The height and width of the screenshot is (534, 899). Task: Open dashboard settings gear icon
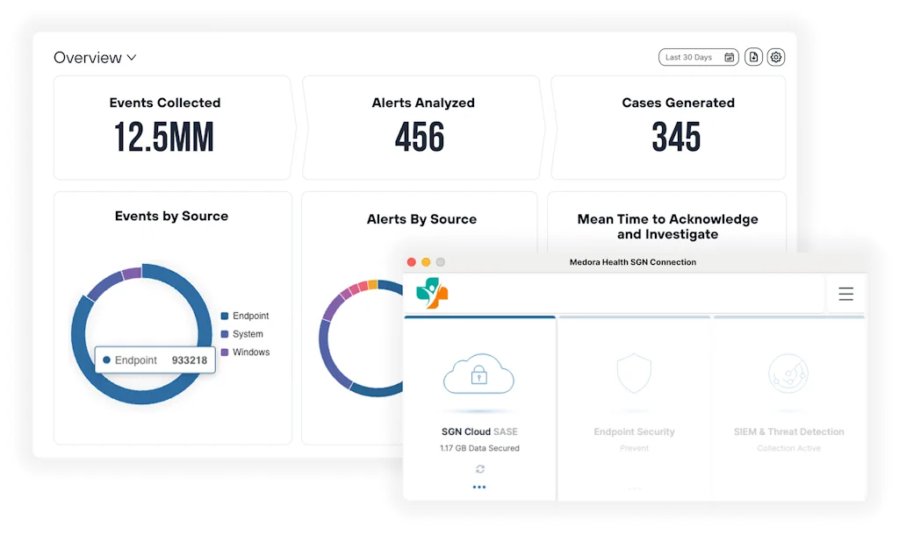[x=775, y=57]
